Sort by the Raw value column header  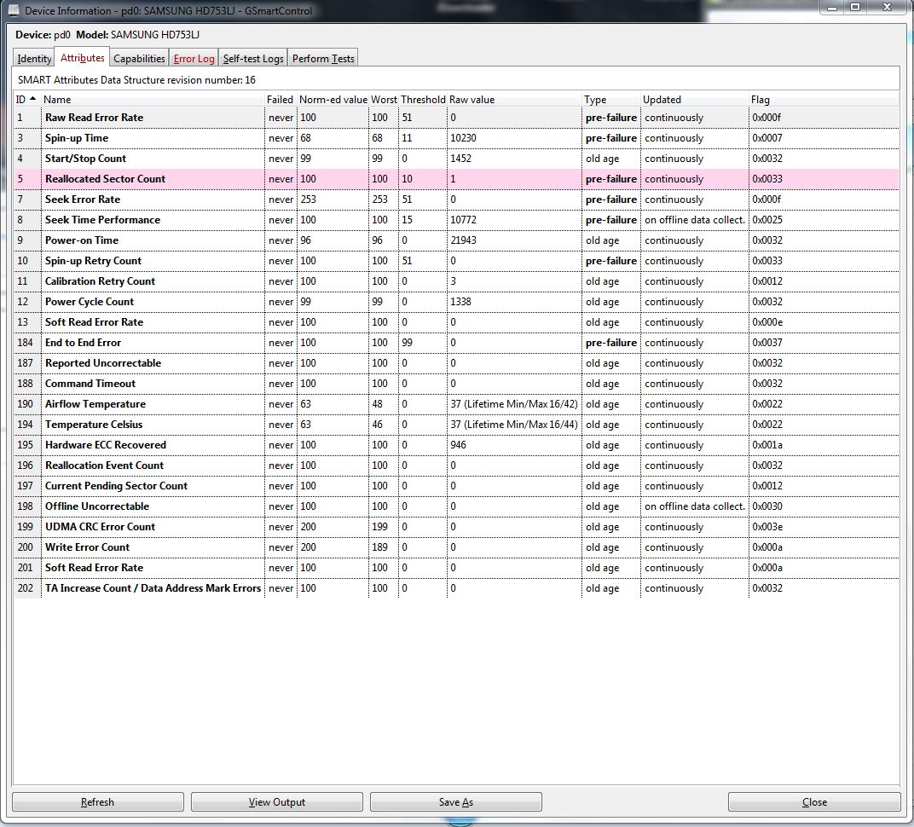(x=514, y=99)
